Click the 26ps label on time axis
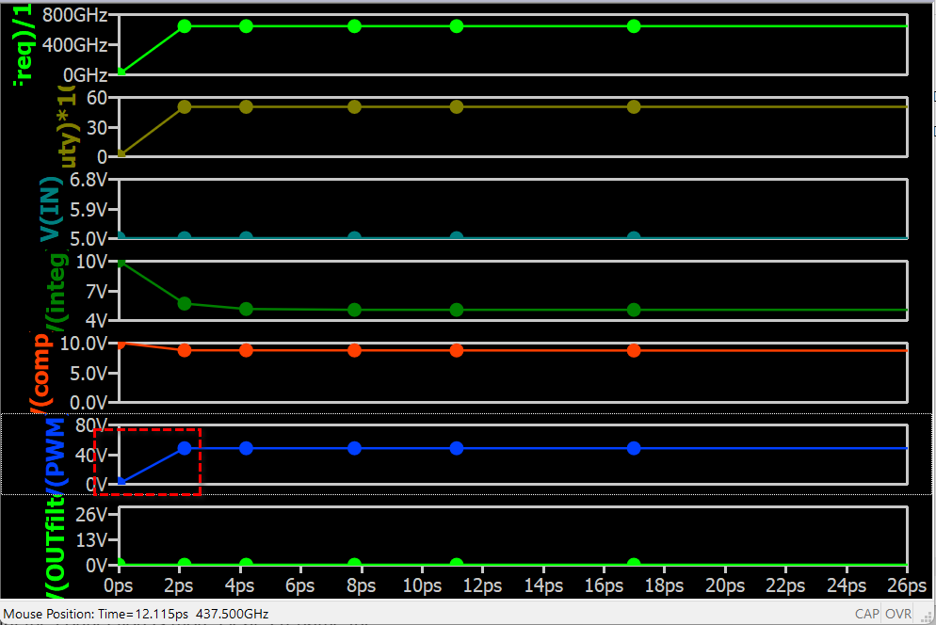 [907, 585]
